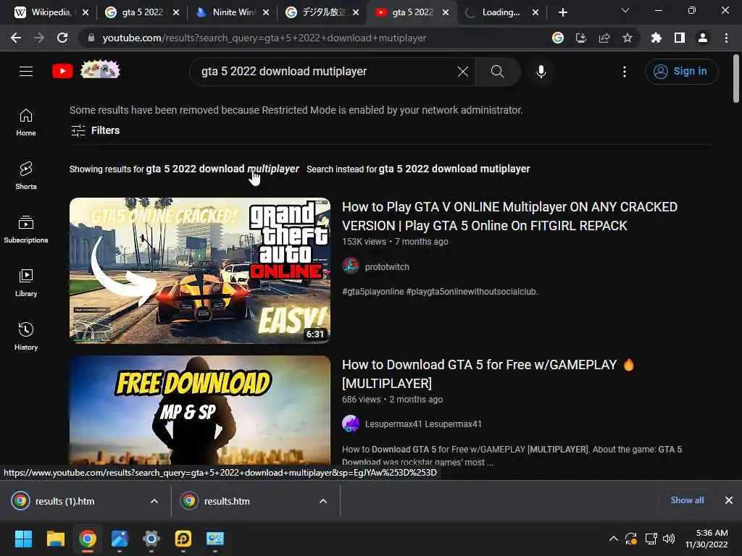Image resolution: width=742 pixels, height=556 pixels.
Task: Open YouTube settings three-dot menu
Action: pyautogui.click(x=625, y=72)
